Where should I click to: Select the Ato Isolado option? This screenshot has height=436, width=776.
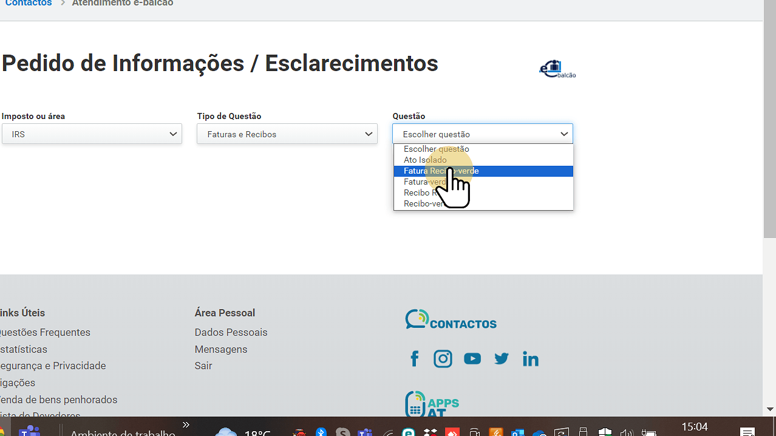pyautogui.click(x=425, y=160)
